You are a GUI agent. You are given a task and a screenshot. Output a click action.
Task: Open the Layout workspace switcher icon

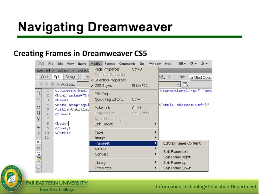coord(182,63)
